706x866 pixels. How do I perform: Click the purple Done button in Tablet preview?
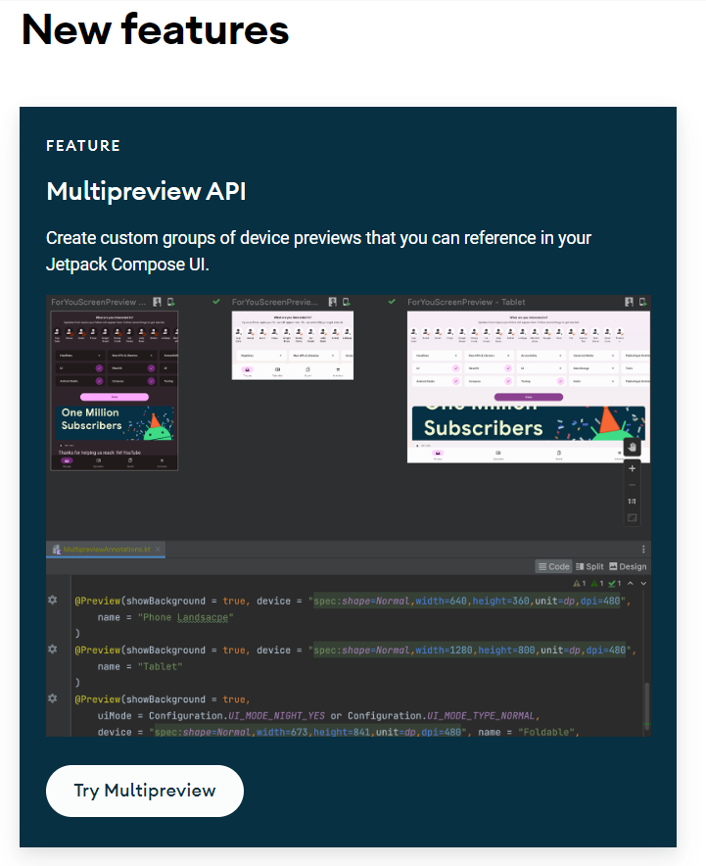528,397
